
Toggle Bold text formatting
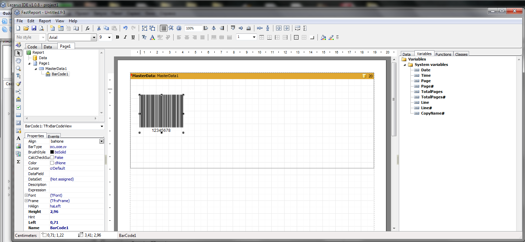coord(117,37)
